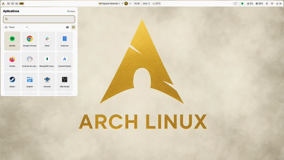Open Controle de volume app
The height and width of the screenshot is (160, 284).
click(x=30, y=61)
